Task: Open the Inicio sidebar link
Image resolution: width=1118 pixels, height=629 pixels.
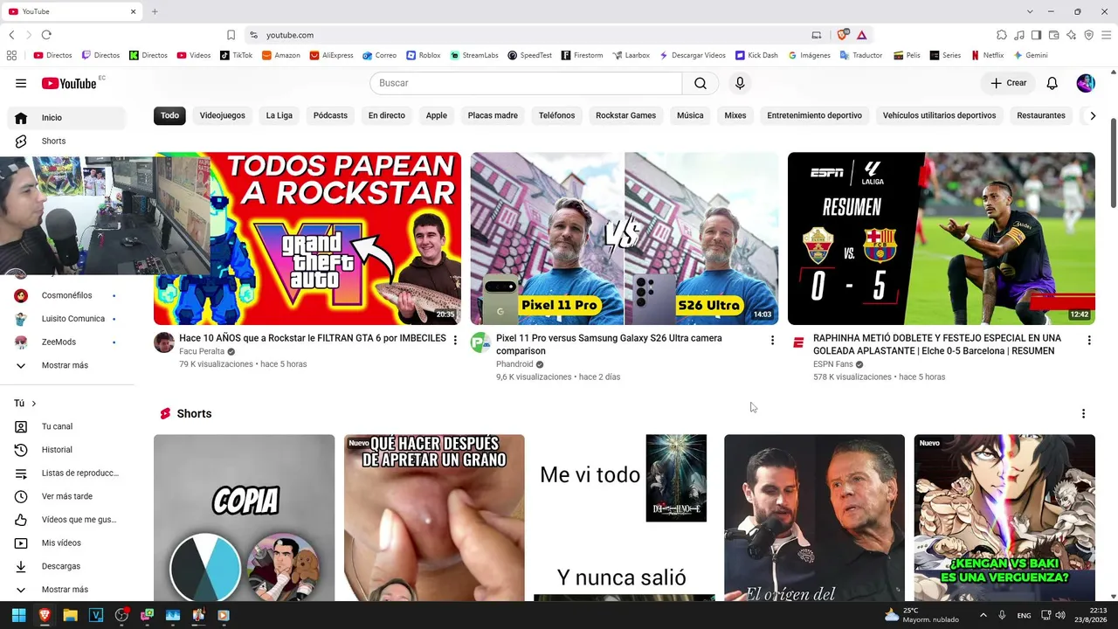Action: pos(66,118)
